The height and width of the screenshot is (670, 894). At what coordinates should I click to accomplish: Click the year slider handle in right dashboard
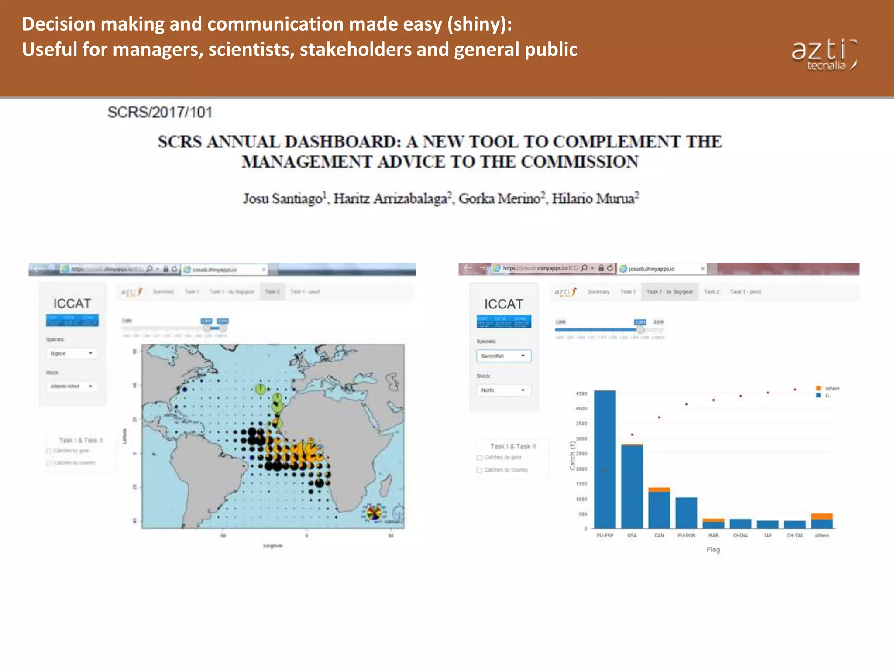point(640,329)
